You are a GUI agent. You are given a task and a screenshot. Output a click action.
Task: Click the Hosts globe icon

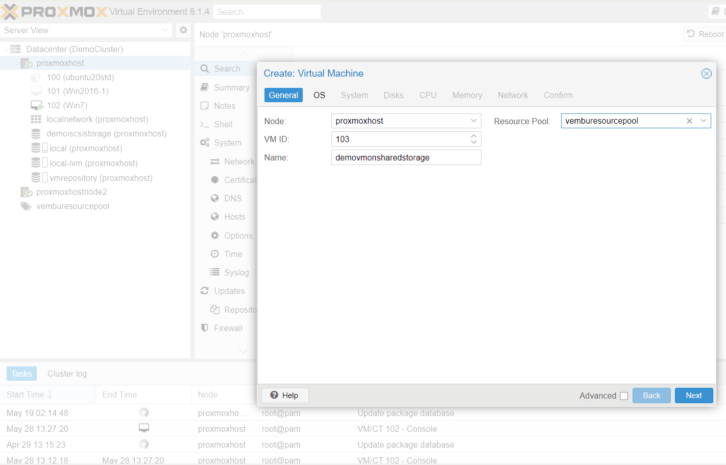pos(215,217)
